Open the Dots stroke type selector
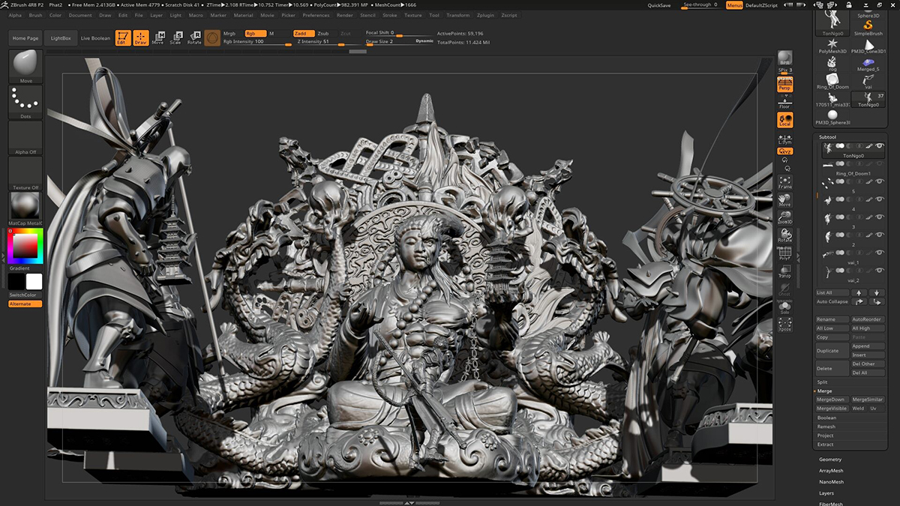Image resolution: width=900 pixels, height=506 pixels. (25, 102)
